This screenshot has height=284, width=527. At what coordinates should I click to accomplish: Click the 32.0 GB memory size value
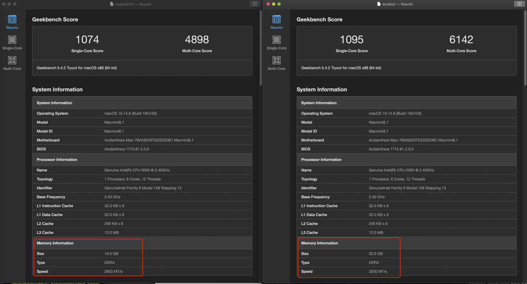click(376, 254)
